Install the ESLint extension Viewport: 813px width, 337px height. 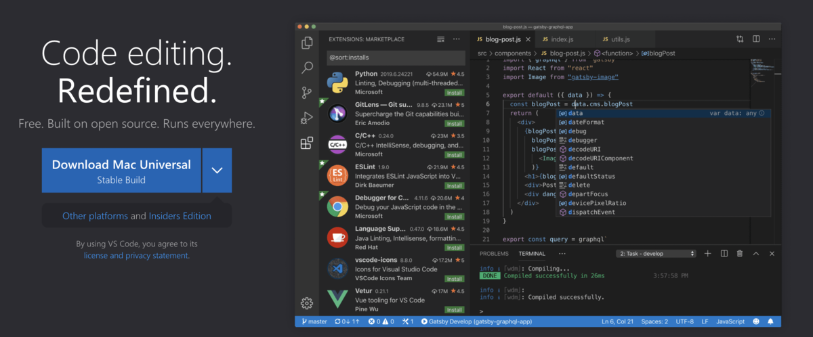tap(455, 185)
